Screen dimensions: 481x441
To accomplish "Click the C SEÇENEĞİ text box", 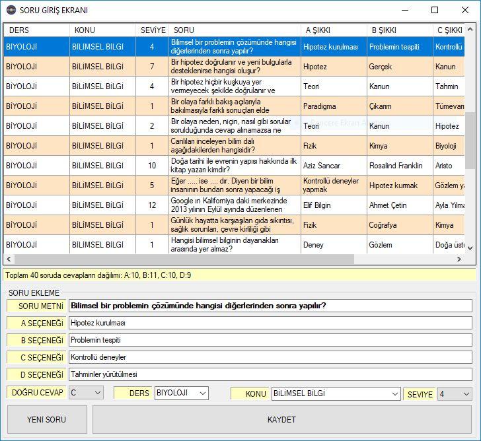I will coord(270,357).
